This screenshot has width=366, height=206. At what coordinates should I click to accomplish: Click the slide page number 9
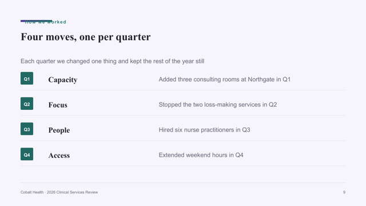344,192
